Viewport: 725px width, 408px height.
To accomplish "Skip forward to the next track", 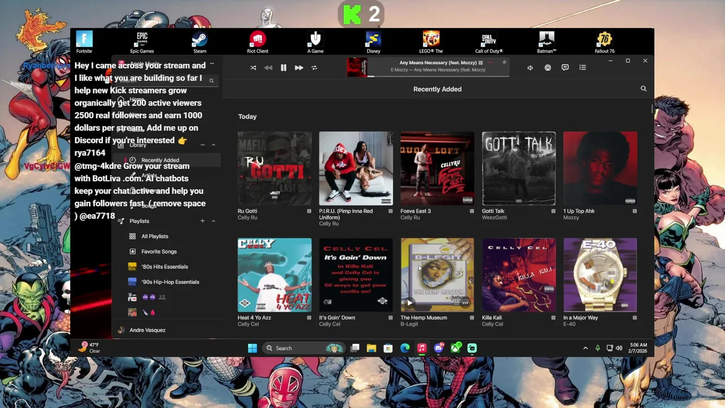I will click(x=298, y=67).
